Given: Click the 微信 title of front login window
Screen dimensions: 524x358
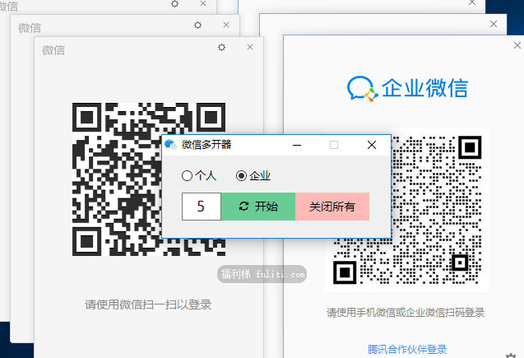Looking at the screenshot, I should pyautogui.click(x=53, y=50).
